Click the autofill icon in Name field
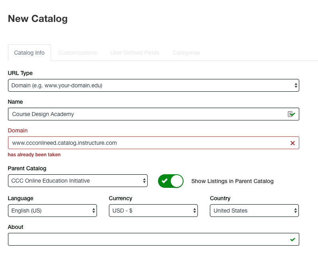This screenshot has width=318, height=258. [x=291, y=114]
